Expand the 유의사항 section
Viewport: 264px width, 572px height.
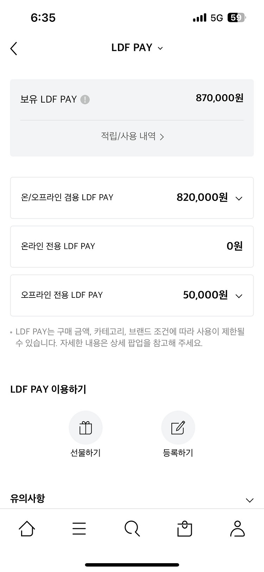click(x=250, y=500)
